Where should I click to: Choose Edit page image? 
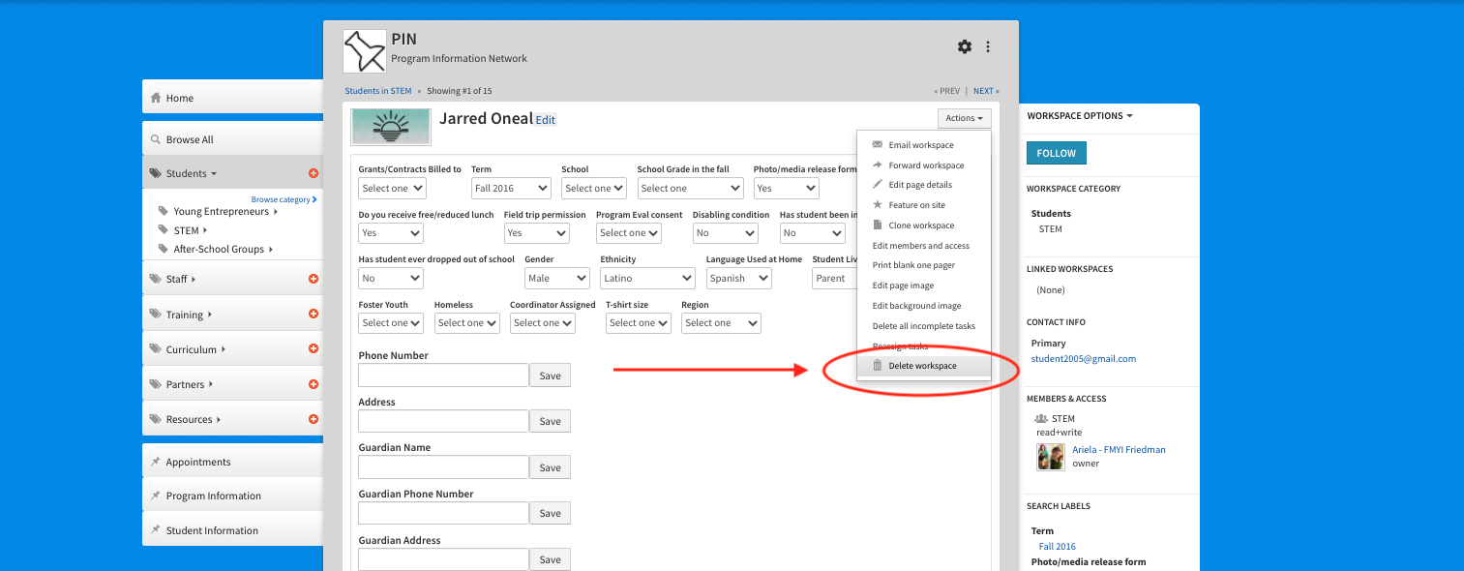(x=903, y=285)
